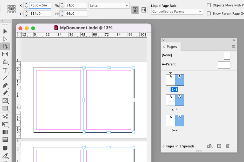The width and height of the screenshot is (244, 162).
Task: Activate the Eyedropper tool
Action: [5, 156]
